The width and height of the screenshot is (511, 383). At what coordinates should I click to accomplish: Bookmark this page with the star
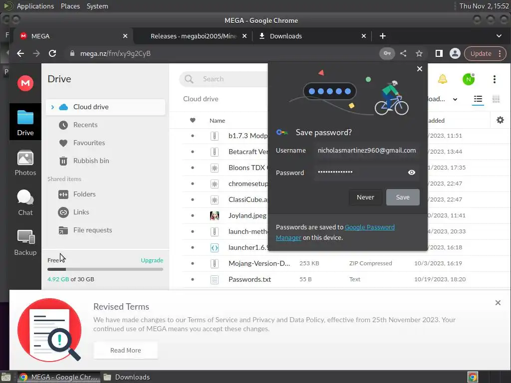419,53
